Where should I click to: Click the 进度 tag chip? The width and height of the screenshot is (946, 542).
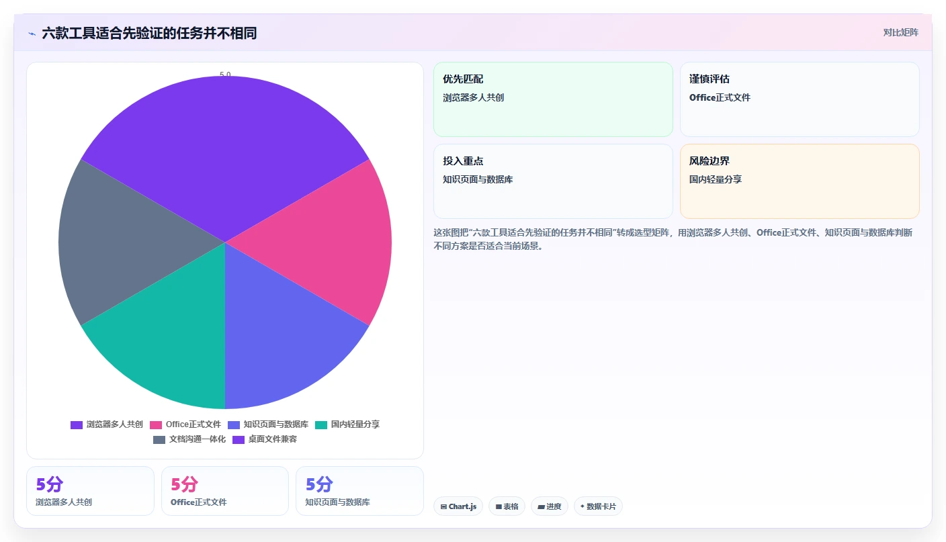[550, 506]
